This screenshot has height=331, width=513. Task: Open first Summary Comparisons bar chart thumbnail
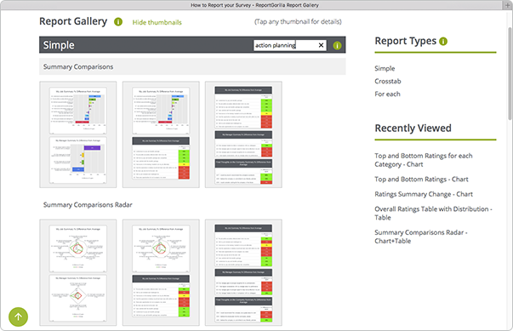point(78,134)
